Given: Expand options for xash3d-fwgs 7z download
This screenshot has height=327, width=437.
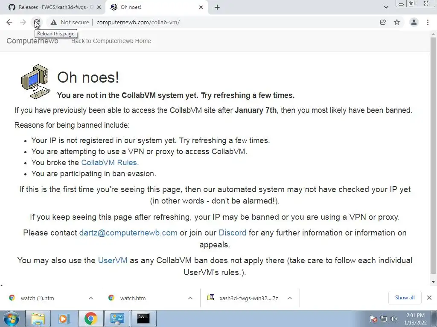Looking at the screenshot, I should click(x=290, y=298).
